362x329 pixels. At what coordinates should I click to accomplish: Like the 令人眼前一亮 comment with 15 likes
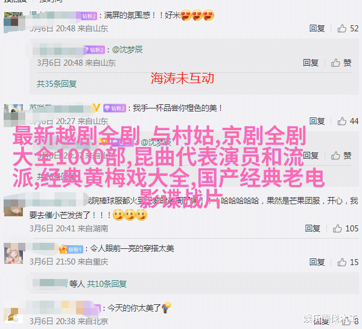pyautogui.click(x=341, y=262)
